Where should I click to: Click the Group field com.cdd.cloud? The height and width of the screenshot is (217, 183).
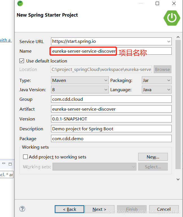pyautogui.click(x=111, y=99)
